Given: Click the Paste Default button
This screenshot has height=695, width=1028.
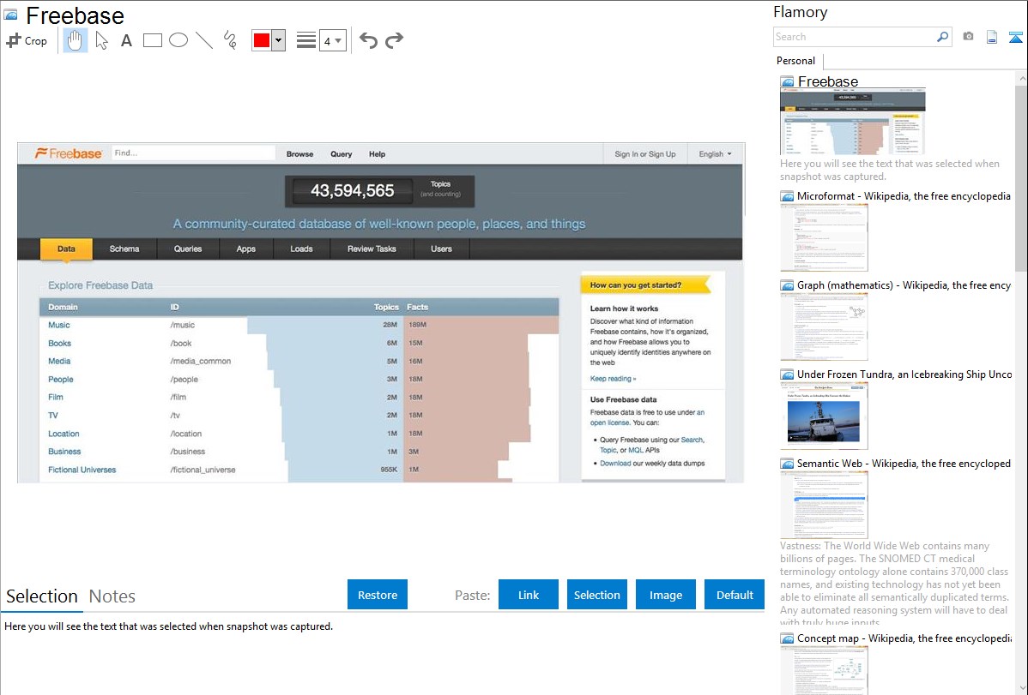Looking at the screenshot, I should pos(735,595).
